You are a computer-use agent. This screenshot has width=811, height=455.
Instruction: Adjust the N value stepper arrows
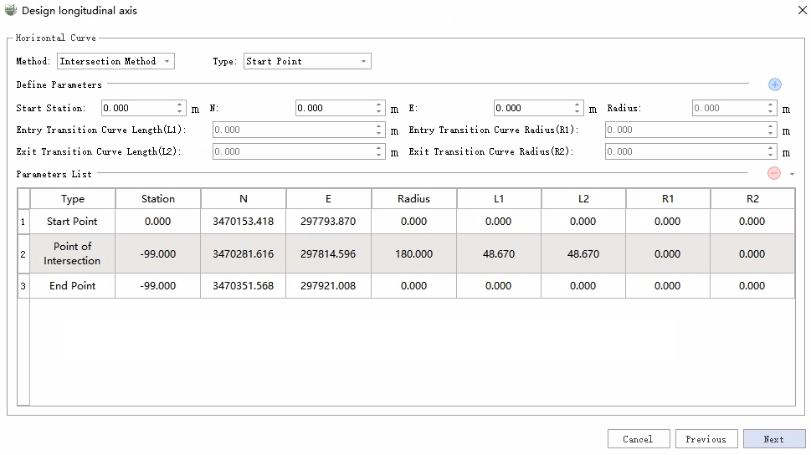[379, 108]
